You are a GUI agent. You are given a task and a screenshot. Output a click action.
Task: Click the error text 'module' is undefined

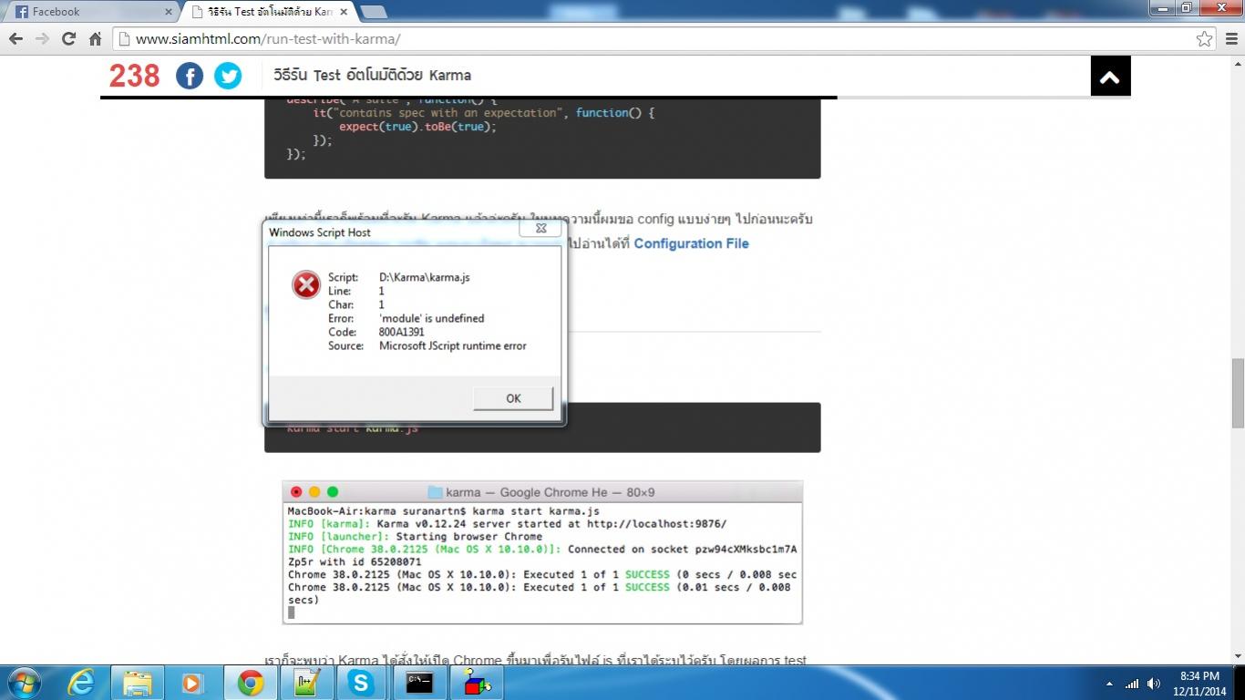point(432,318)
